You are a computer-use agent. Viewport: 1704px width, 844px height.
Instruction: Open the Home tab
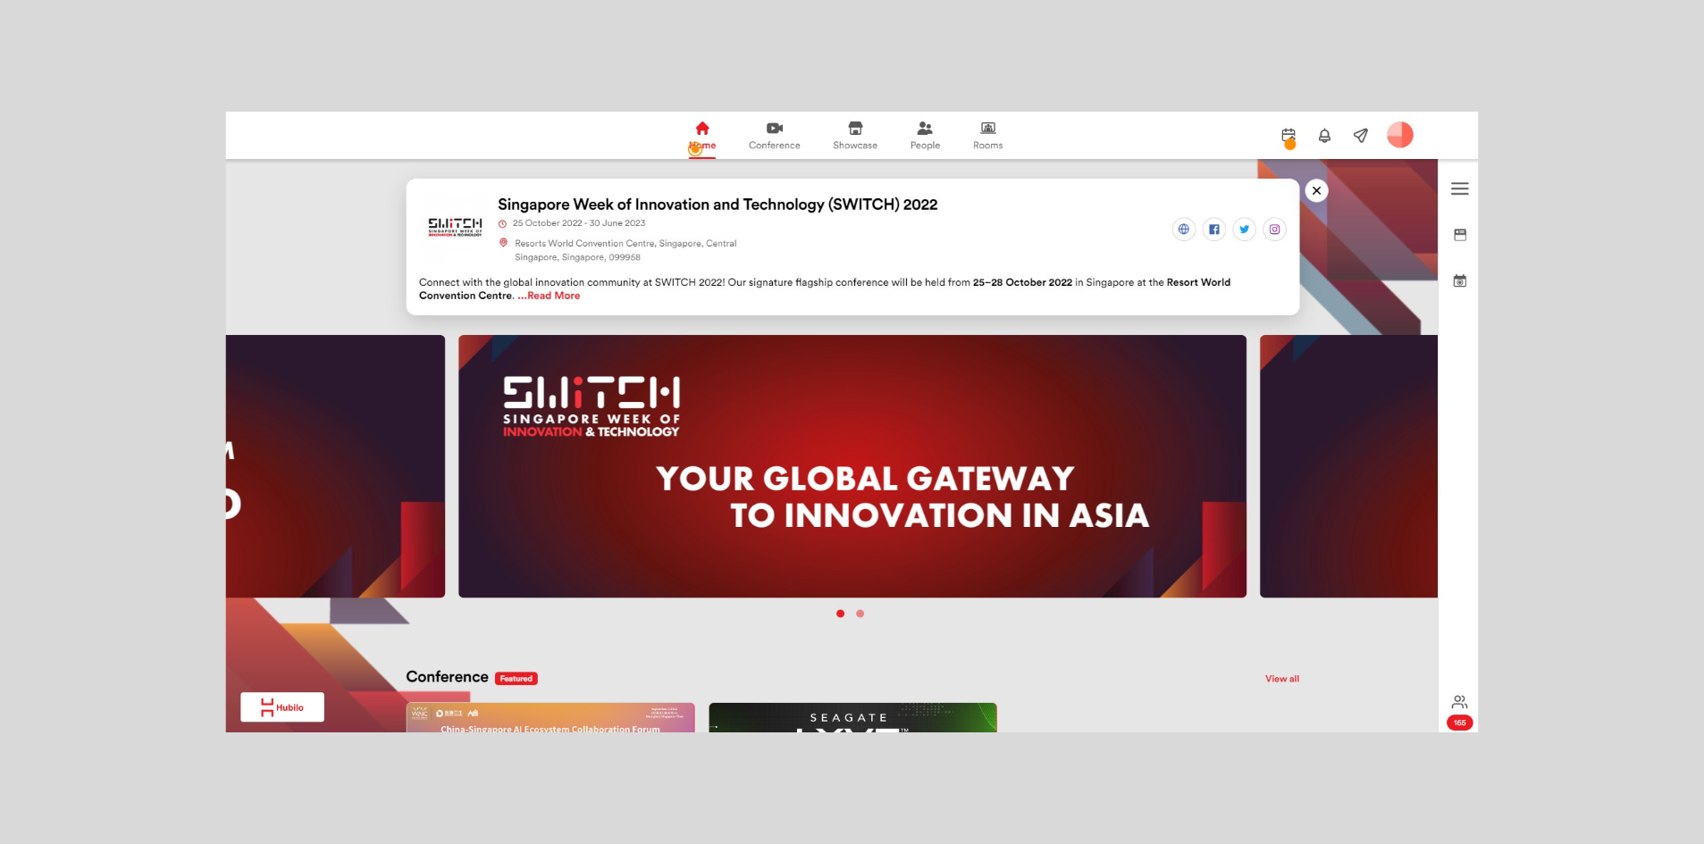click(702, 136)
